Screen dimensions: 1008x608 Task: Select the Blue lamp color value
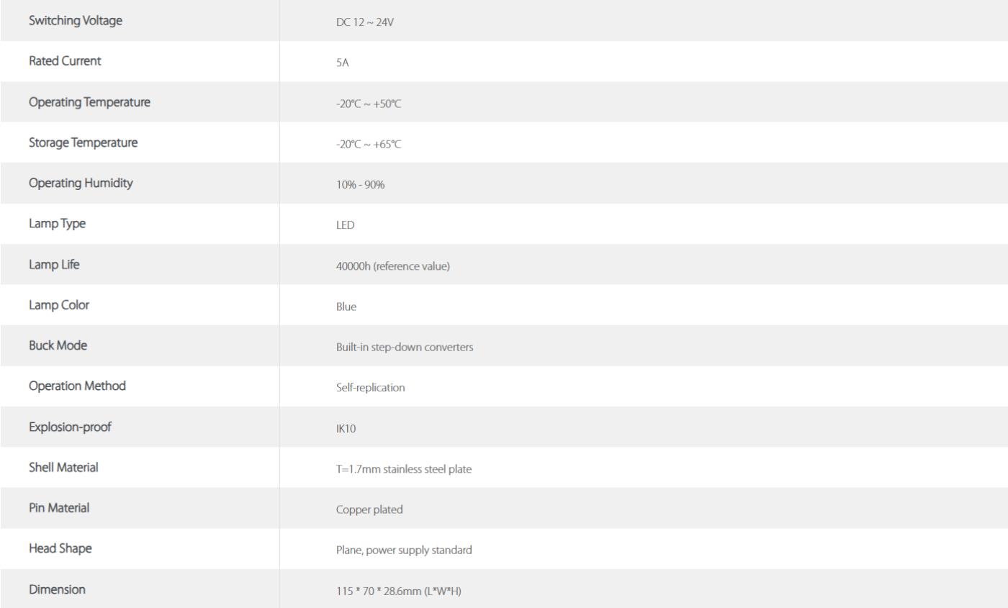tap(346, 307)
